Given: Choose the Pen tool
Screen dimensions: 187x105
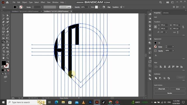Looking at the screenshot, I should tap(3, 22).
